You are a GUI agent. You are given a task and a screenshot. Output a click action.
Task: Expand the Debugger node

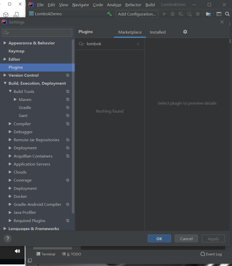pos(10,132)
